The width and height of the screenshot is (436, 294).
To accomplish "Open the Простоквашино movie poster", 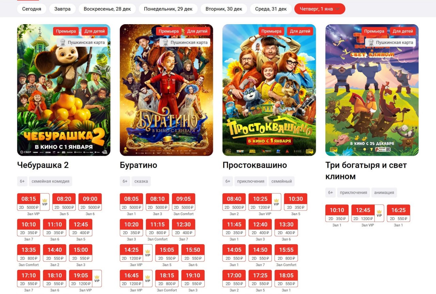I will (269, 90).
